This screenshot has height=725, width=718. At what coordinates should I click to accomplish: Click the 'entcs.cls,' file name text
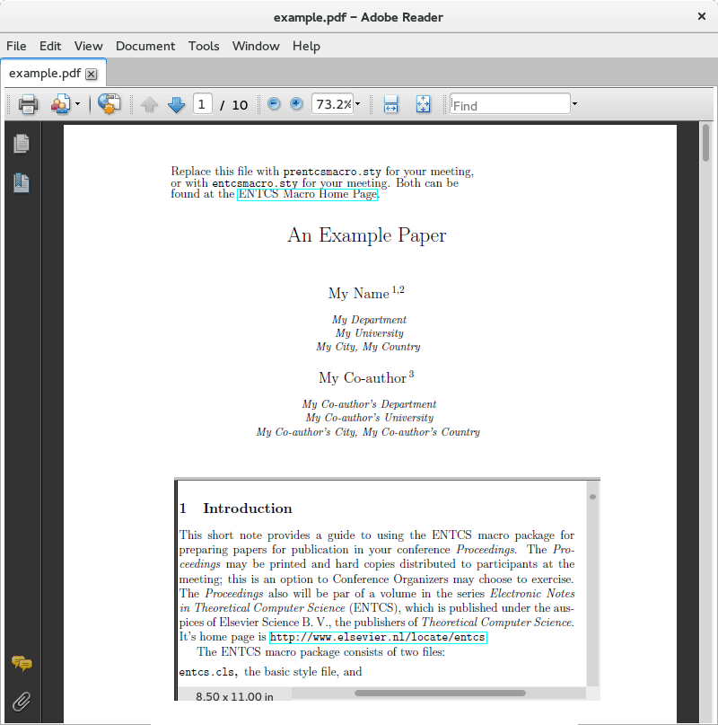point(208,672)
